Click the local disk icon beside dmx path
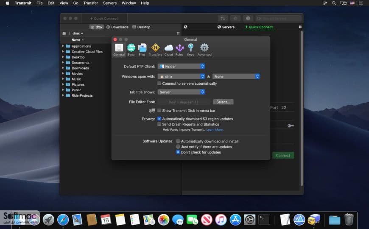The width and height of the screenshot is (369, 229). pyautogui.click(x=64, y=34)
